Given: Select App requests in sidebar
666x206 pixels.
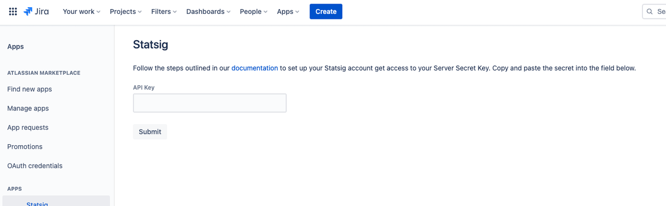Looking at the screenshot, I should click(28, 127).
